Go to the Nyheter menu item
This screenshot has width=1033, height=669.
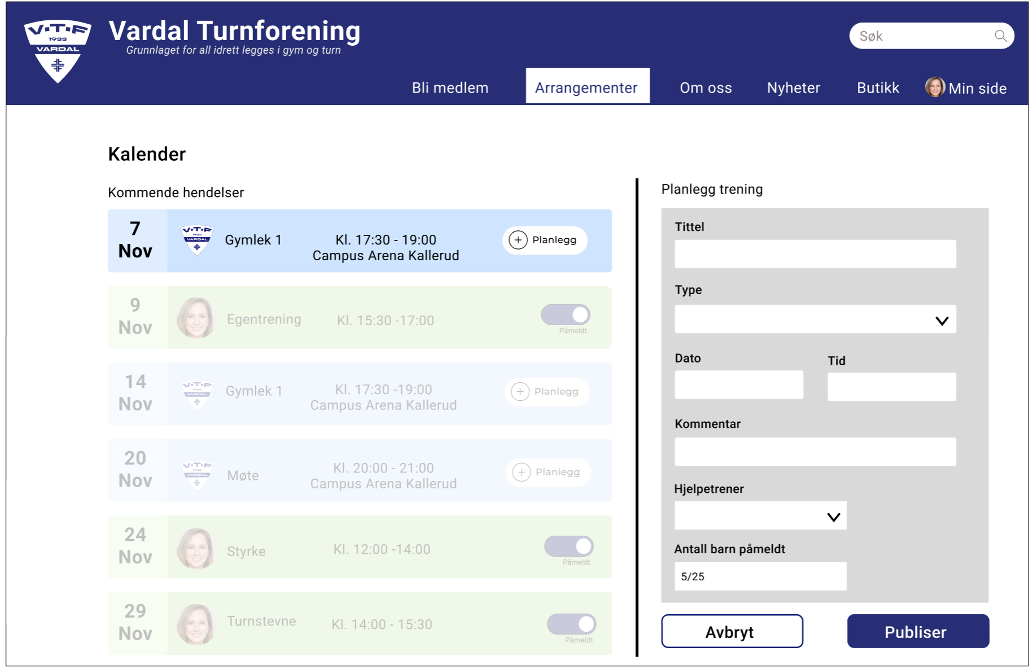[x=793, y=88]
